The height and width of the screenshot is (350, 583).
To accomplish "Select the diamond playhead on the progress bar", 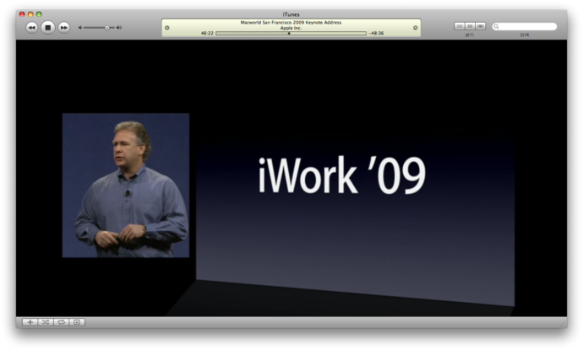I will (289, 34).
